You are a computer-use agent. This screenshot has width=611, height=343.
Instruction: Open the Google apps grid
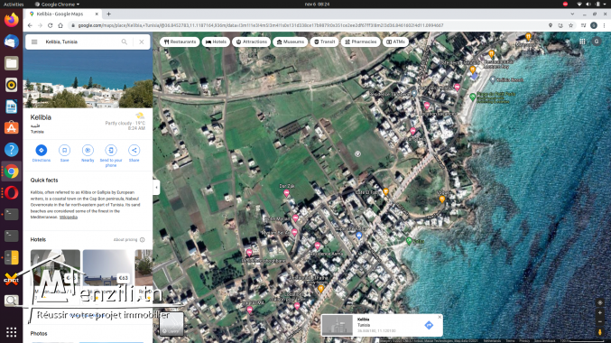(582, 42)
